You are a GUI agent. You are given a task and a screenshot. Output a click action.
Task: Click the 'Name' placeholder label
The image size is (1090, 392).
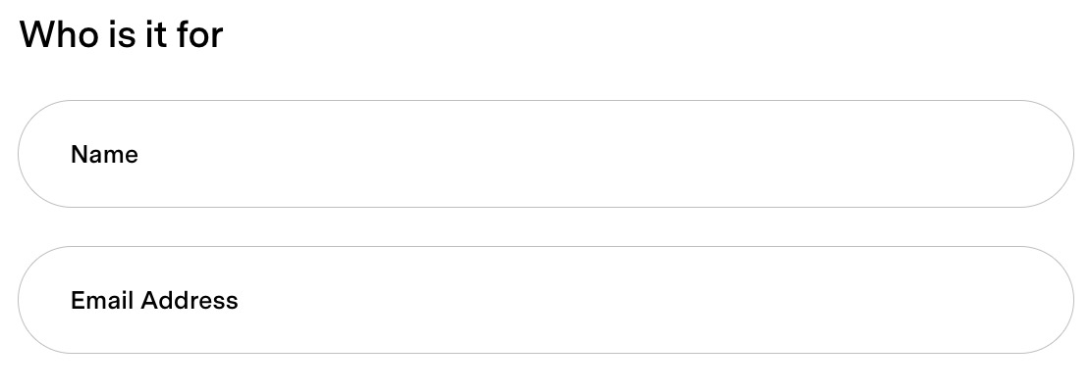pyautogui.click(x=104, y=154)
